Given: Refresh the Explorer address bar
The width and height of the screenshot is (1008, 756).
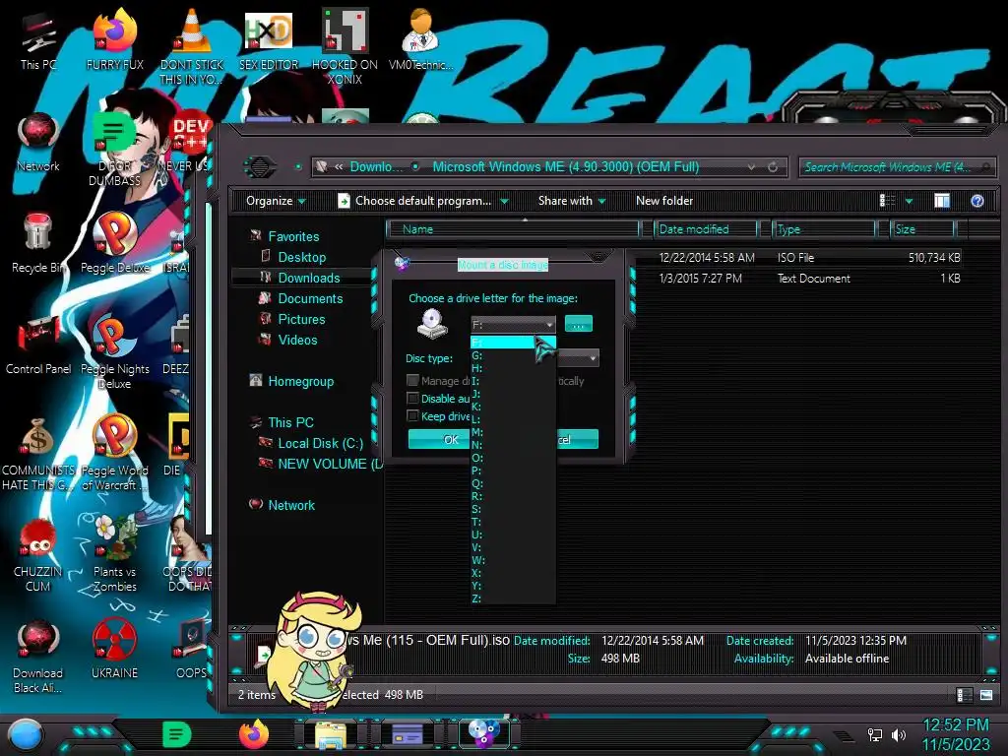Looking at the screenshot, I should (773, 167).
